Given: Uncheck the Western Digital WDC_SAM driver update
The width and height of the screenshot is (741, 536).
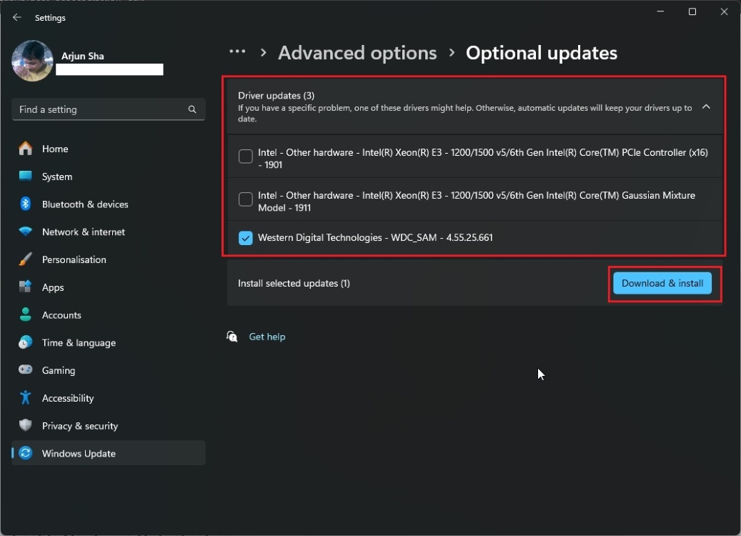Looking at the screenshot, I should [245, 237].
